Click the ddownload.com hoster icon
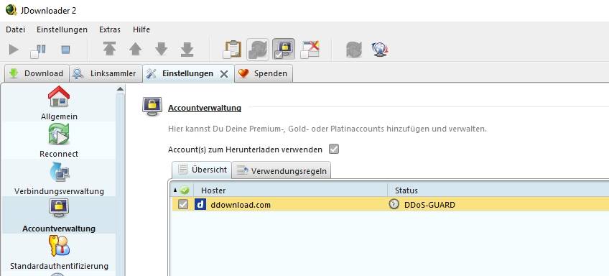The height and width of the screenshot is (276, 609). pos(200,204)
